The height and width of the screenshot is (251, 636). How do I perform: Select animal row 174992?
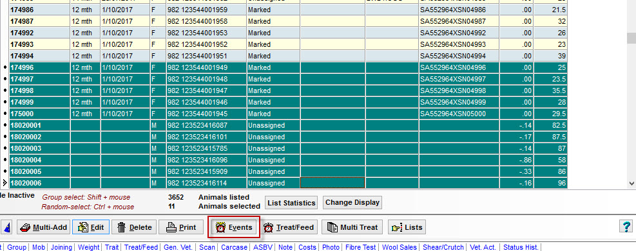point(288,33)
